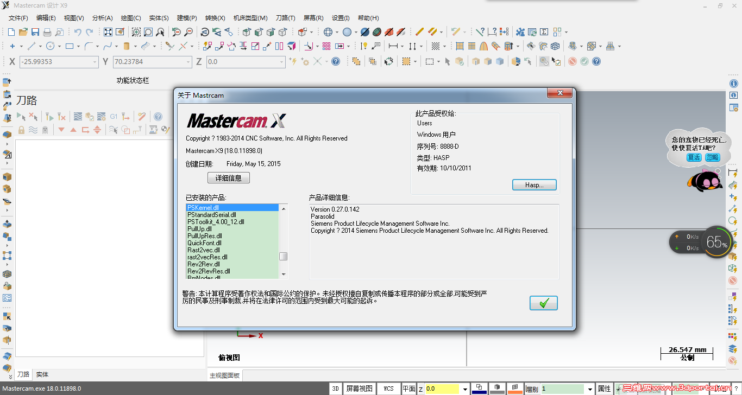The width and height of the screenshot is (742, 395).
Task: Click the blue help icon beside coordinate fields
Action: tap(336, 61)
